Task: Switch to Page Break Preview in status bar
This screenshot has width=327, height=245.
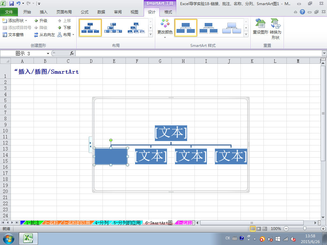Action: (265, 229)
